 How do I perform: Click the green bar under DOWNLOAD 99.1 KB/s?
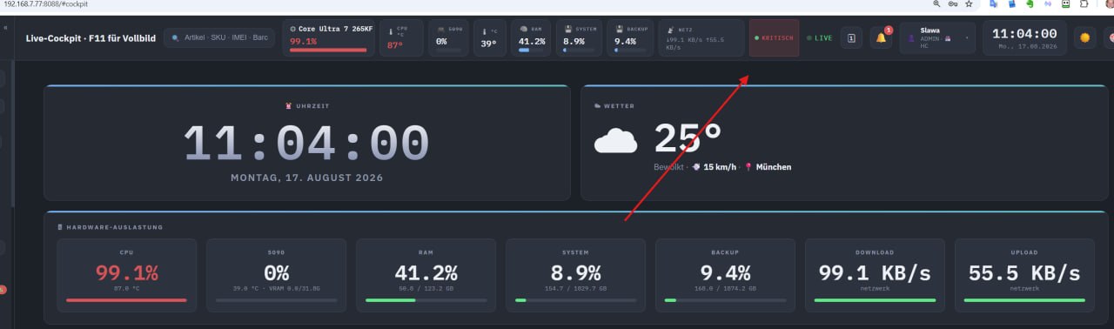coord(875,300)
